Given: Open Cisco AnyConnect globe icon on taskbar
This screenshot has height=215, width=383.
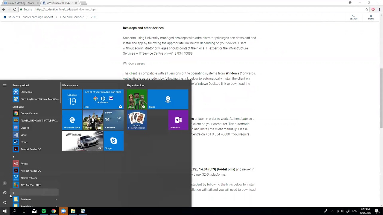Looking at the screenshot, I should pyautogui.click(x=83, y=211).
